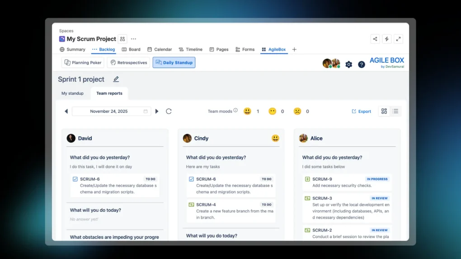461x259 pixels.
Task: Open the Backlog tab
Action: 103,49
